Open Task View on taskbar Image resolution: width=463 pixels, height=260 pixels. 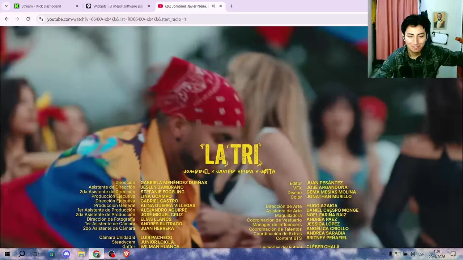click(36, 254)
